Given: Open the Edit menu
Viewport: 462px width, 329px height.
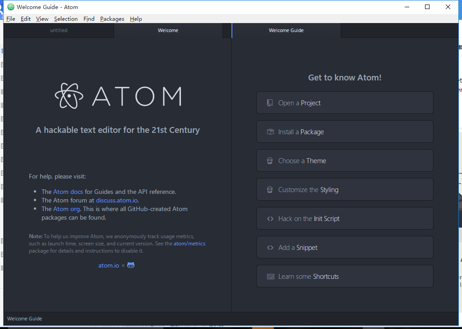Looking at the screenshot, I should tap(26, 19).
